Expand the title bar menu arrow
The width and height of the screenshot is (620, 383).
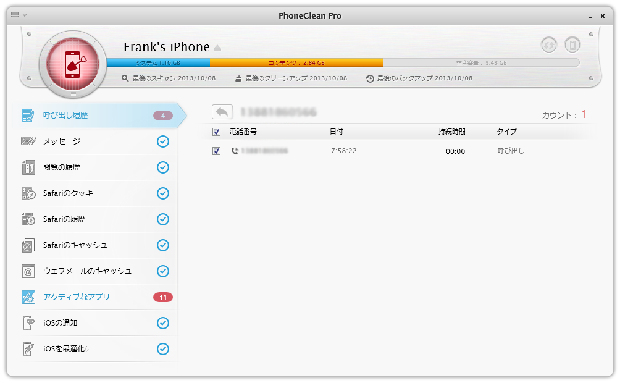tap(25, 15)
